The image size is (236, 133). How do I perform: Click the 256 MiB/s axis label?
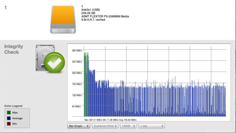pyautogui.click(x=77, y=73)
